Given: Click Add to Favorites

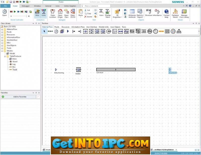Looking at the screenshot, I should coord(18,97).
